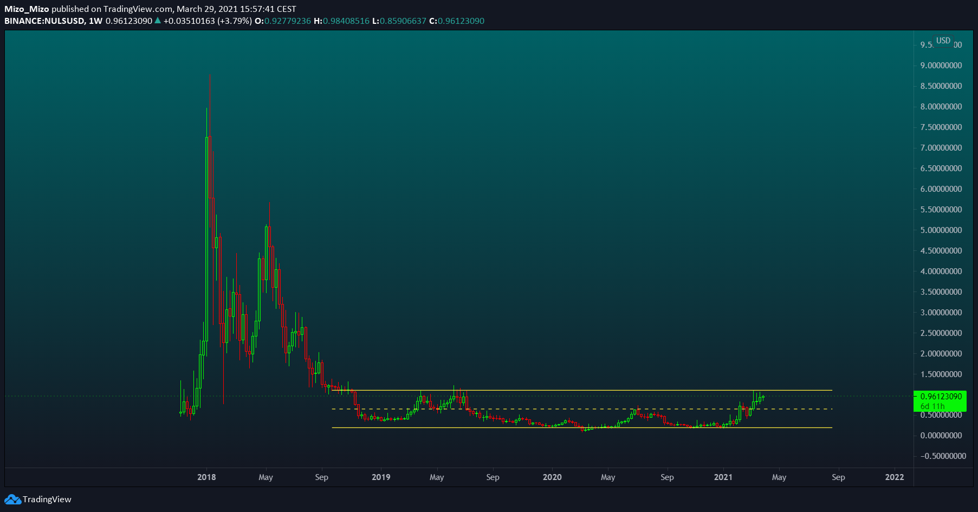Click the 1.50000000 price axis label
This screenshot has width=978, height=512.
pos(941,374)
